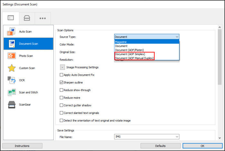Toggle Reduce show-through option
Viewport: 225px width, 151px height.
click(x=61, y=90)
